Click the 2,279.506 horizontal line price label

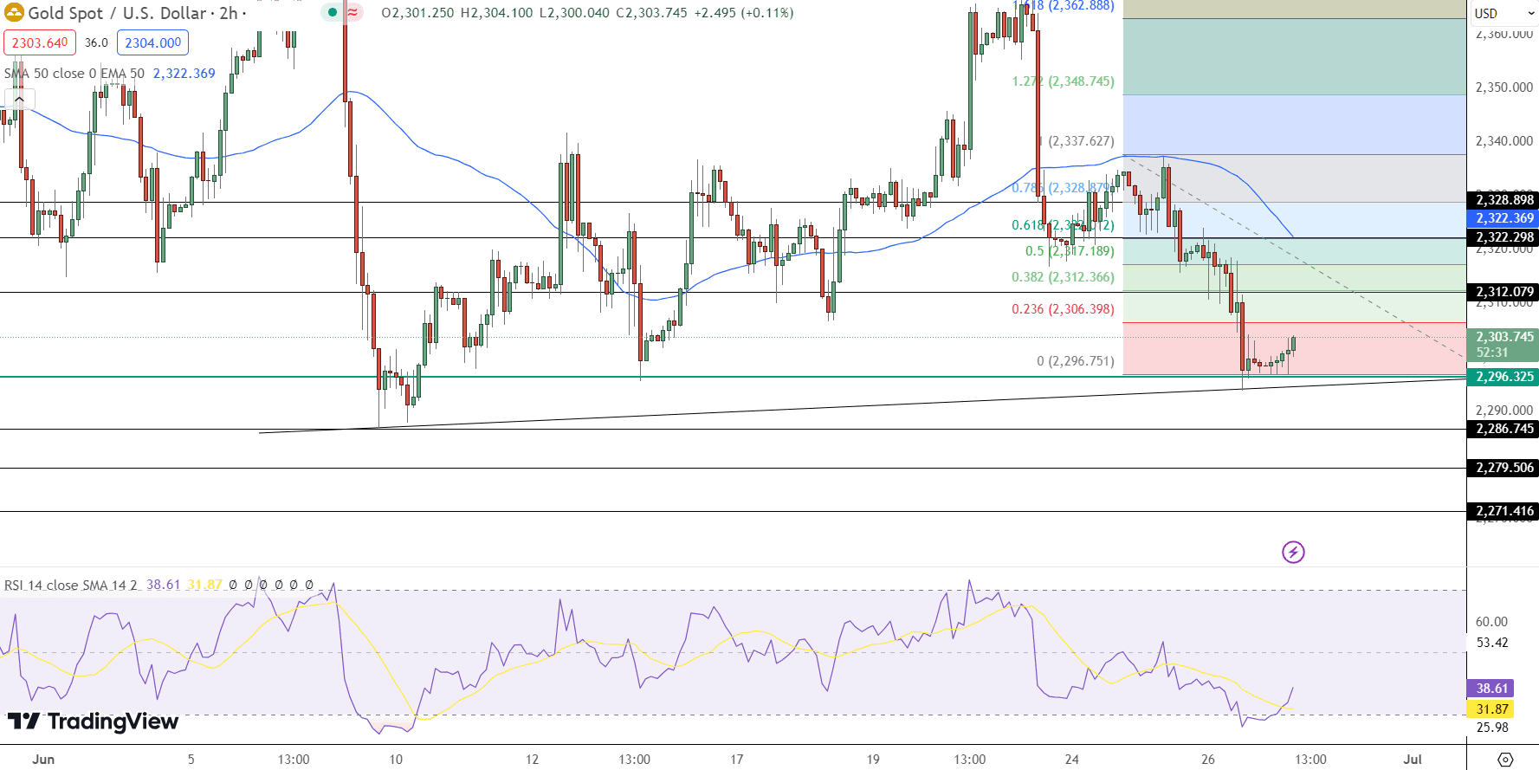coord(1504,468)
